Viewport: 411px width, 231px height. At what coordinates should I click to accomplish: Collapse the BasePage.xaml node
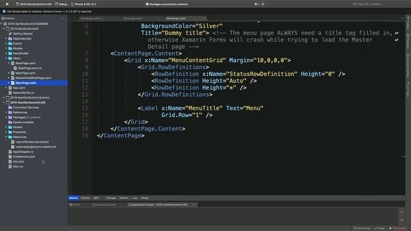coord(9,63)
